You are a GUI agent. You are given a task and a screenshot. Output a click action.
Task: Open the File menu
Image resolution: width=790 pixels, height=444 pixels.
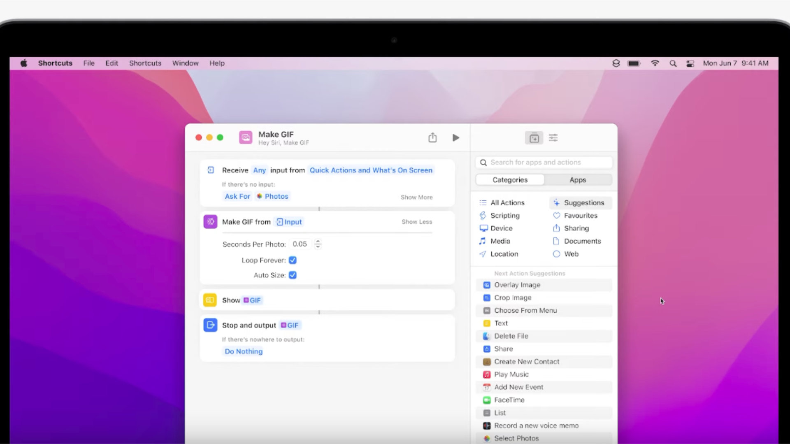pos(89,63)
